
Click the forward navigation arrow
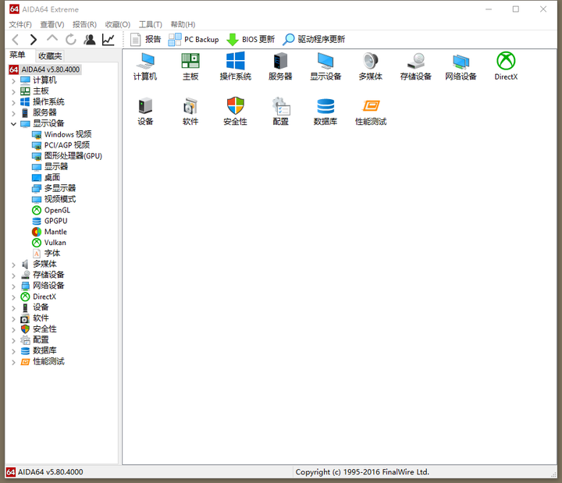(34, 39)
